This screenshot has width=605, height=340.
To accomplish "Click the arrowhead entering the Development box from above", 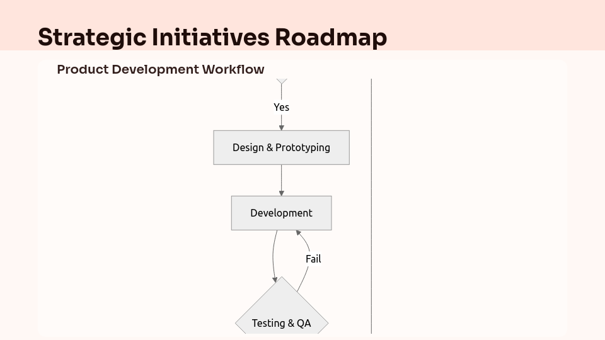I will point(281,193).
